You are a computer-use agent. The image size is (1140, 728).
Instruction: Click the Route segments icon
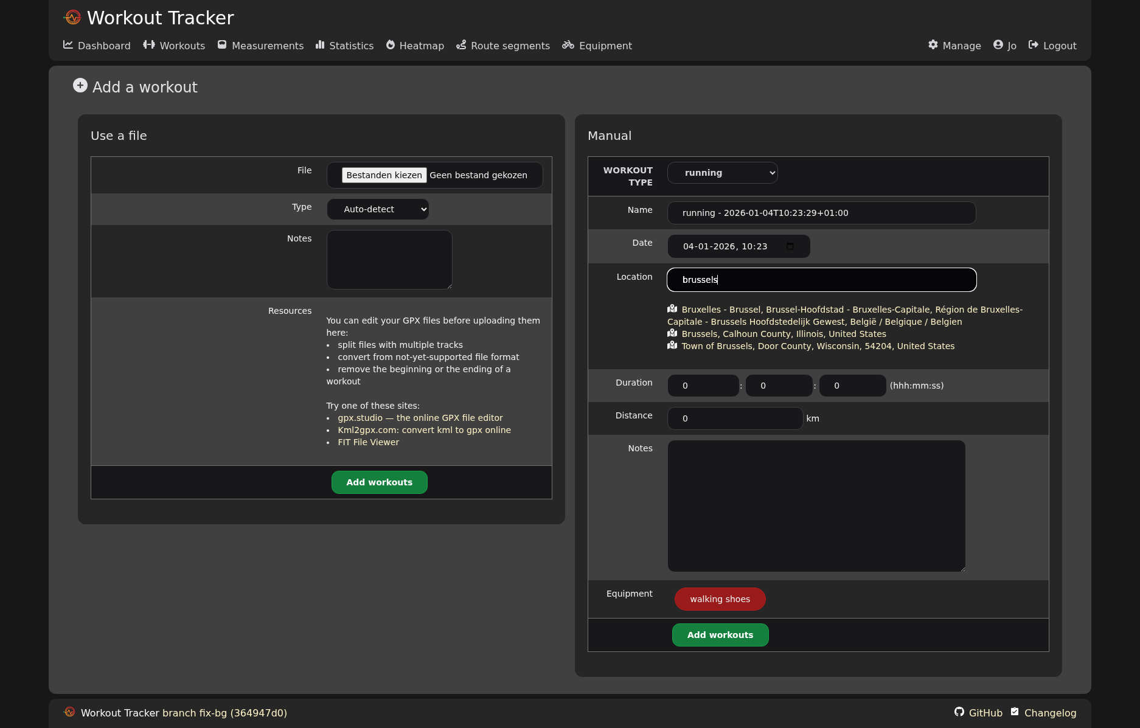461,45
